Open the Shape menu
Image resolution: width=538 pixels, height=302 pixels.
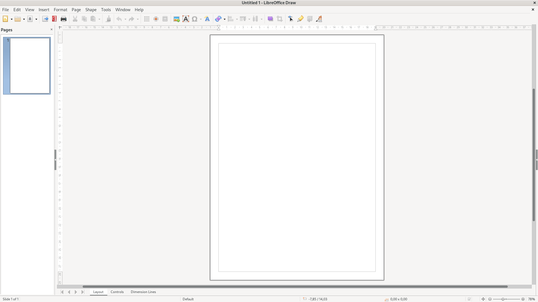pyautogui.click(x=91, y=10)
